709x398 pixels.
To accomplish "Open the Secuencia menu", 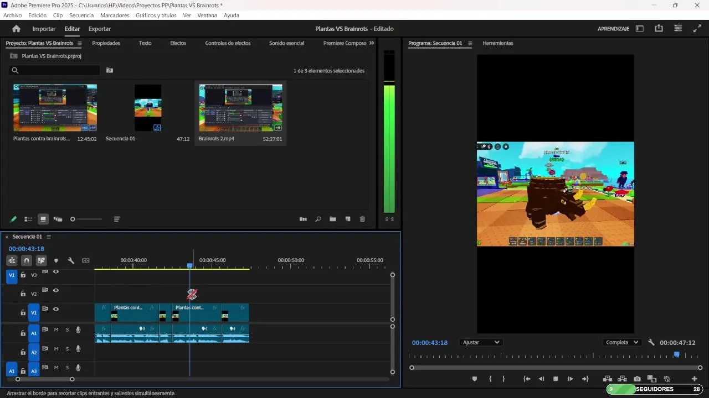I will pyautogui.click(x=81, y=15).
